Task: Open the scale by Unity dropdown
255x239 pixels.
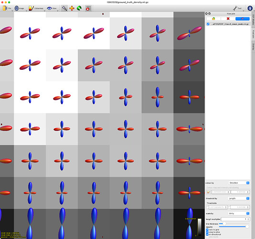Action: (239, 213)
